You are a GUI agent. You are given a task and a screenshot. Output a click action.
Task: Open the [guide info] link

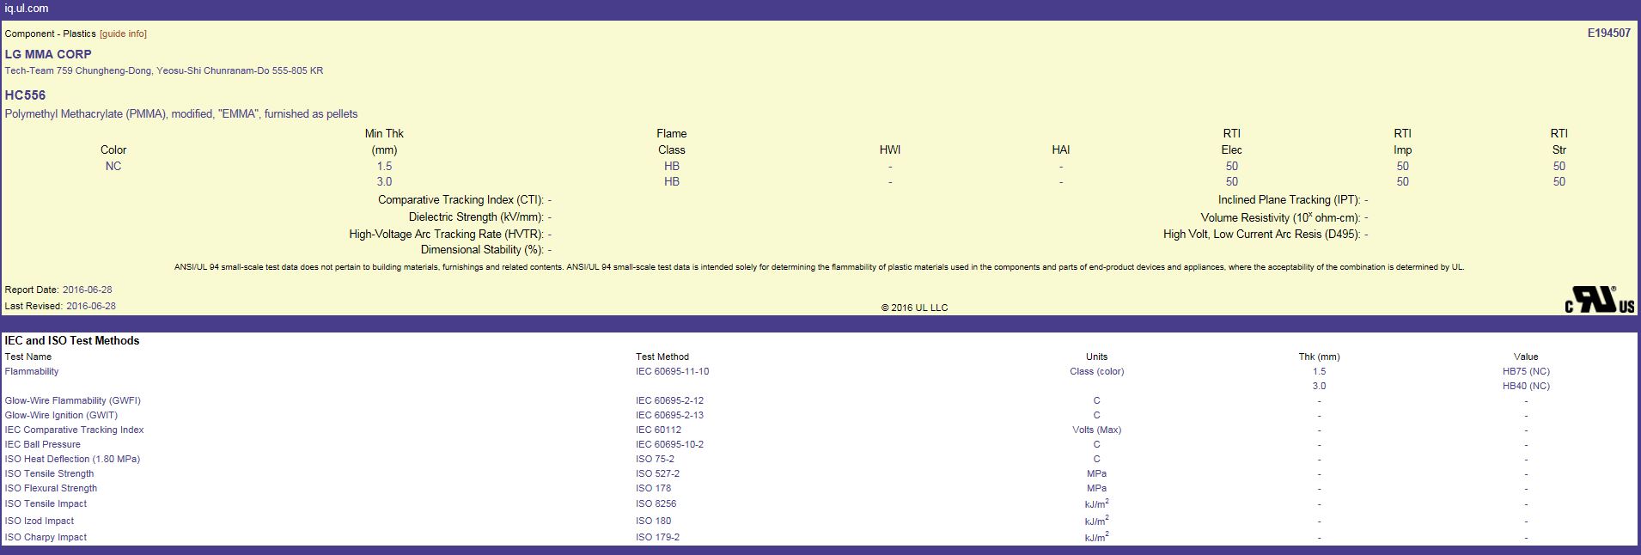[x=123, y=34]
